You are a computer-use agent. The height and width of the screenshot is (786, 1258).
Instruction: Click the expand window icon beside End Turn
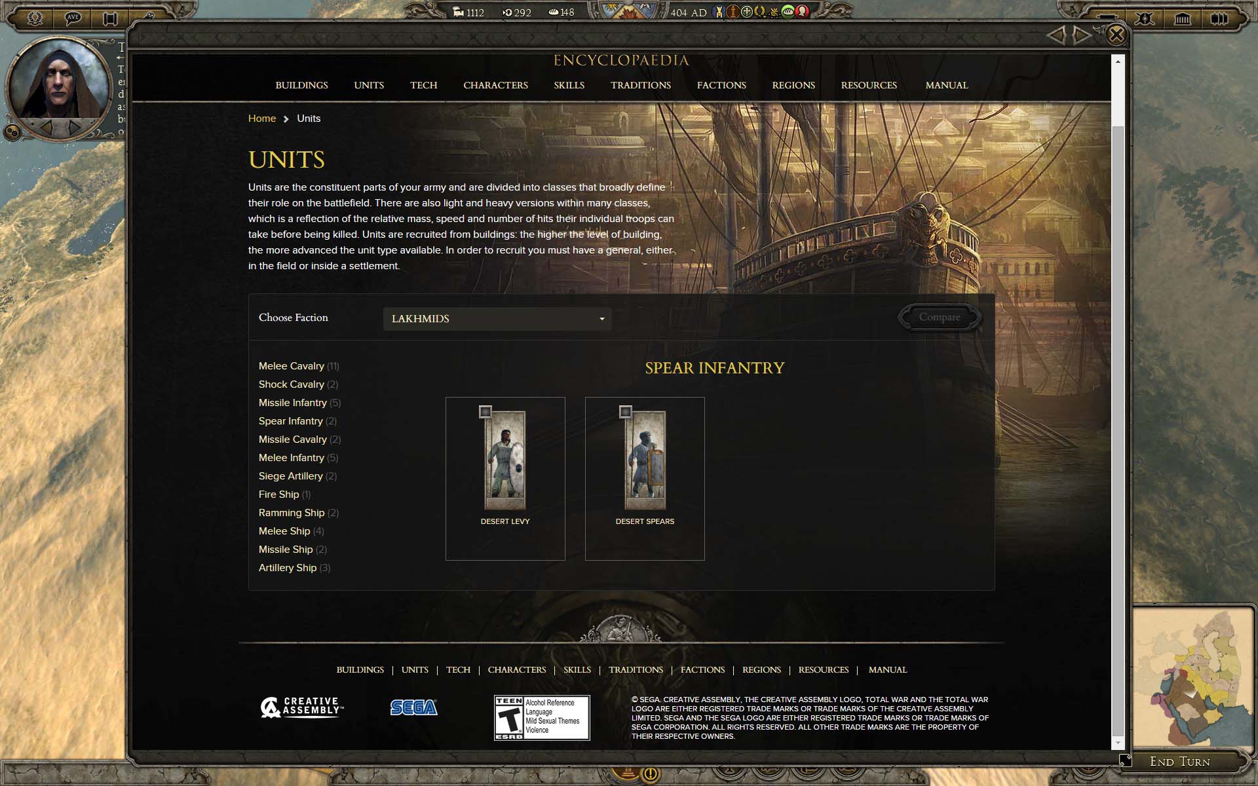tap(1125, 760)
